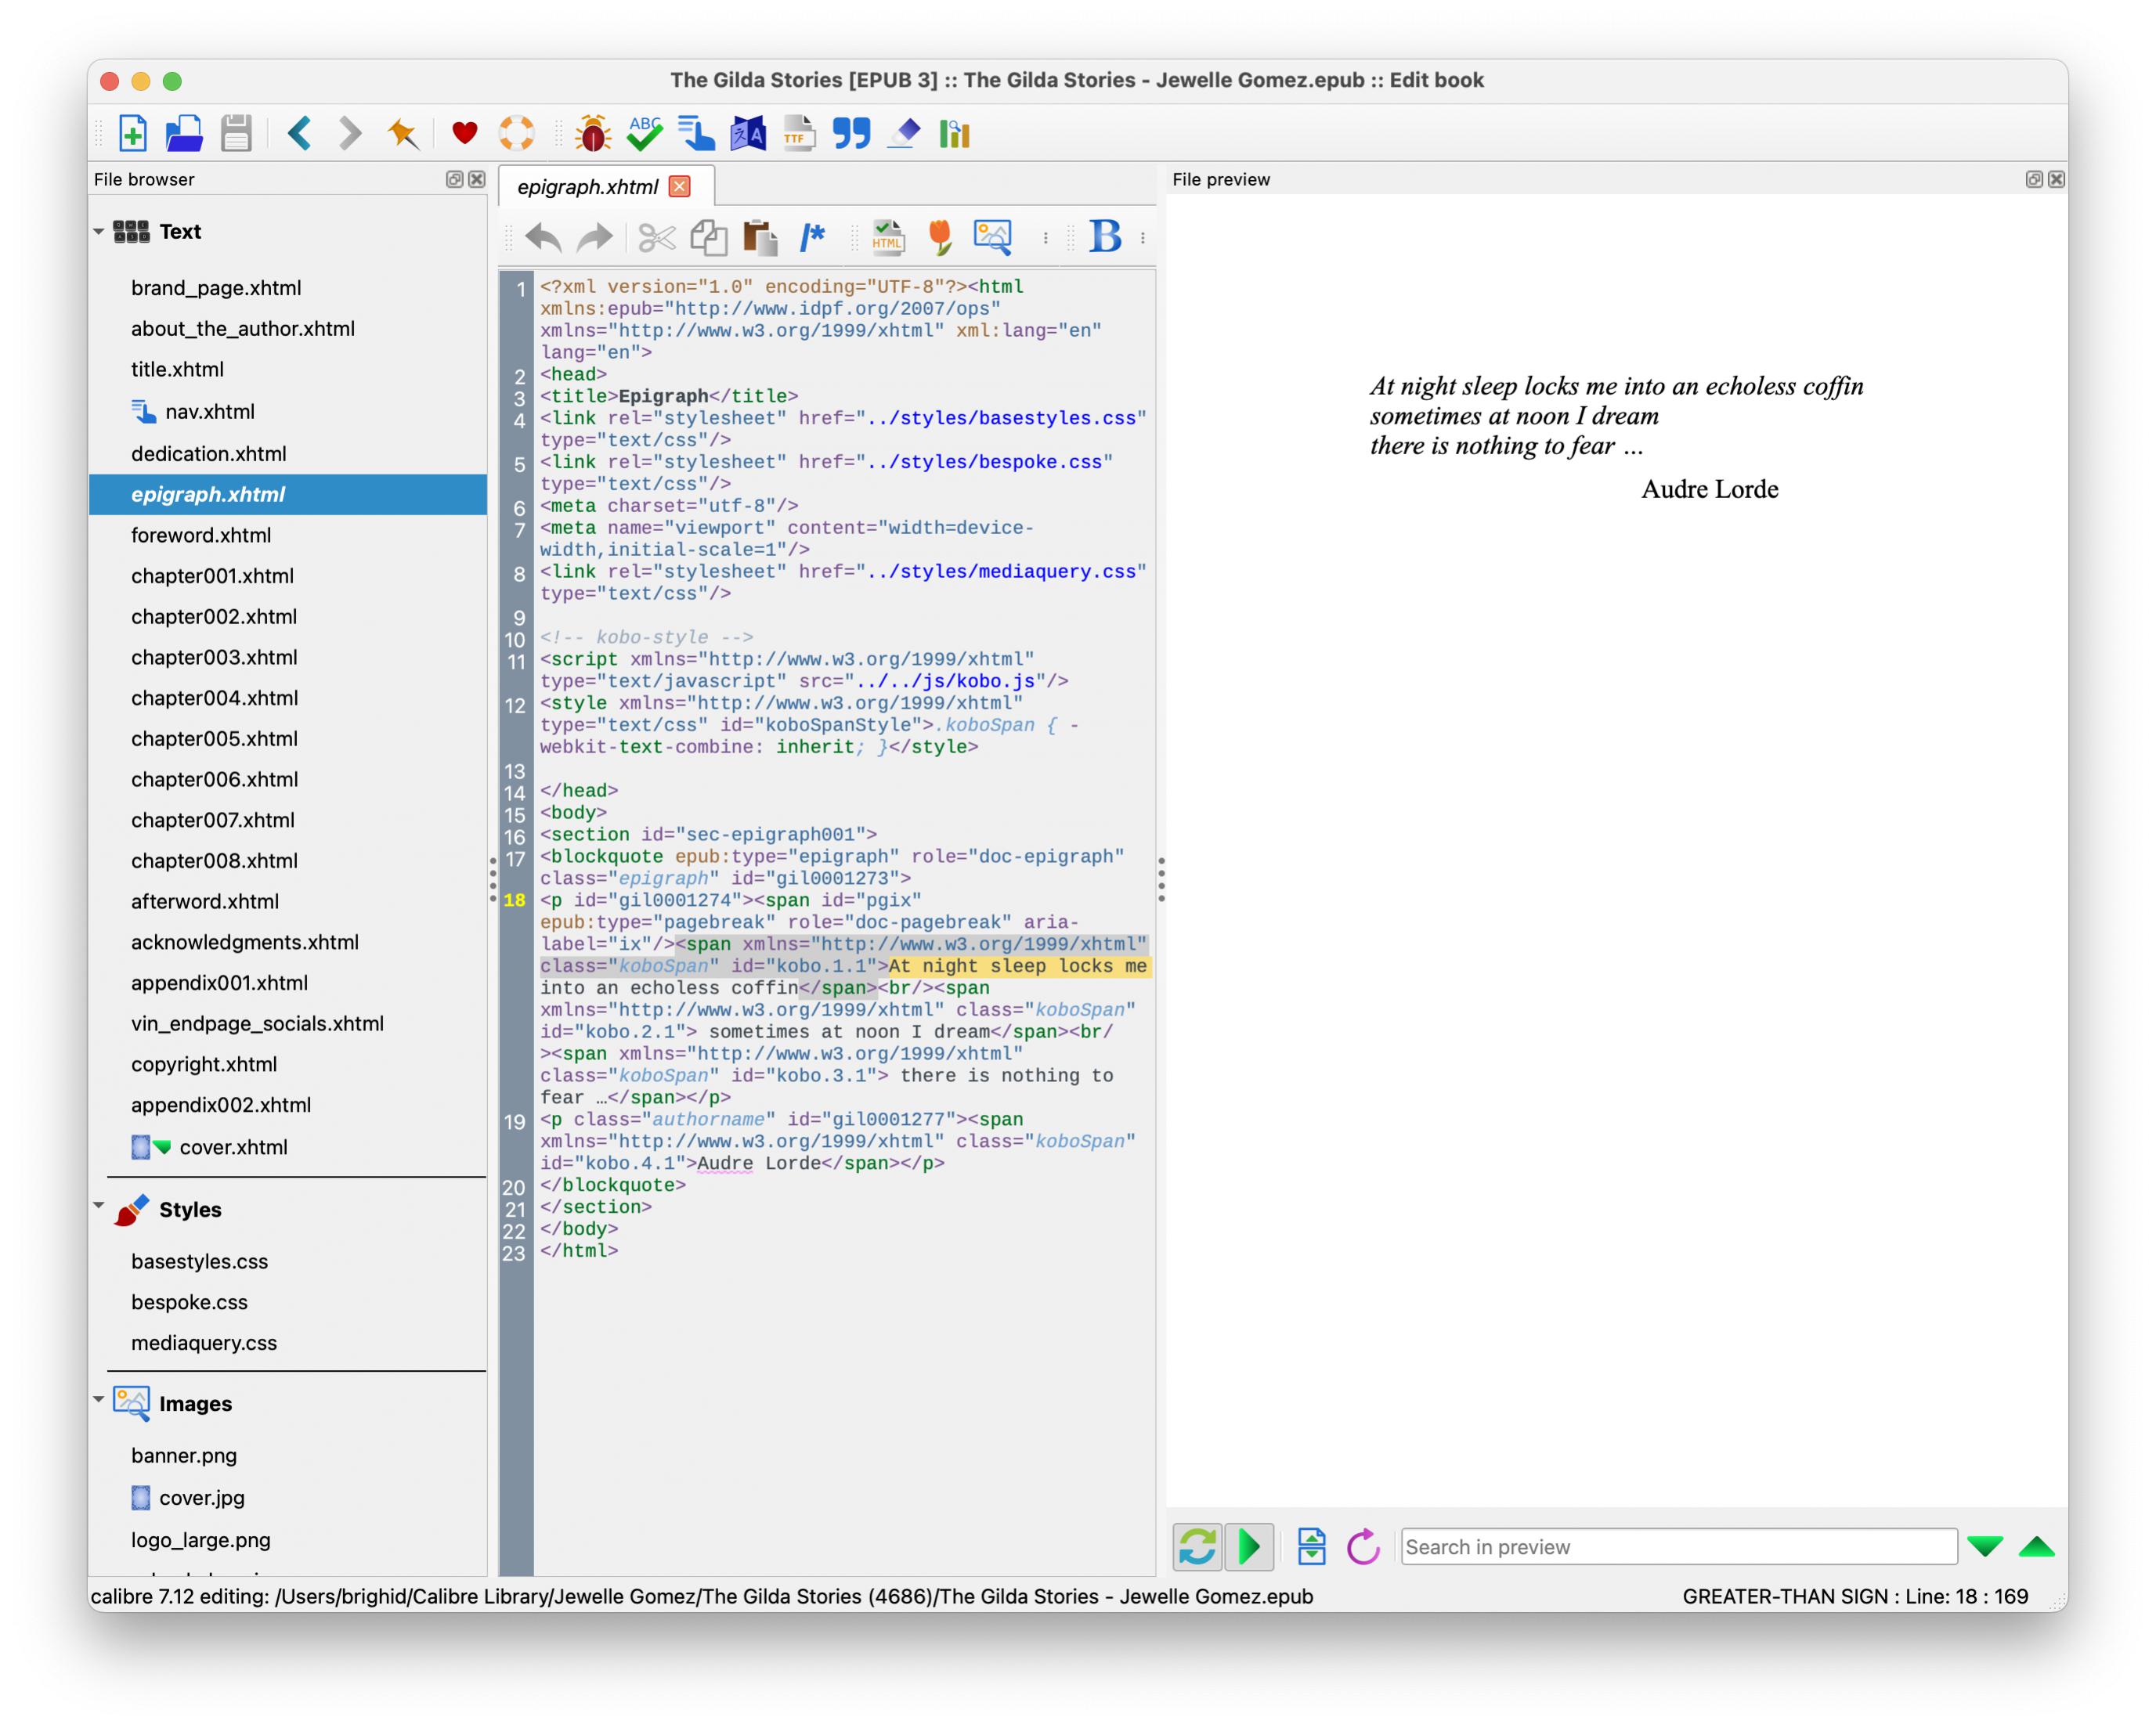
Task: Click the Search in preview field
Action: (1678, 1546)
